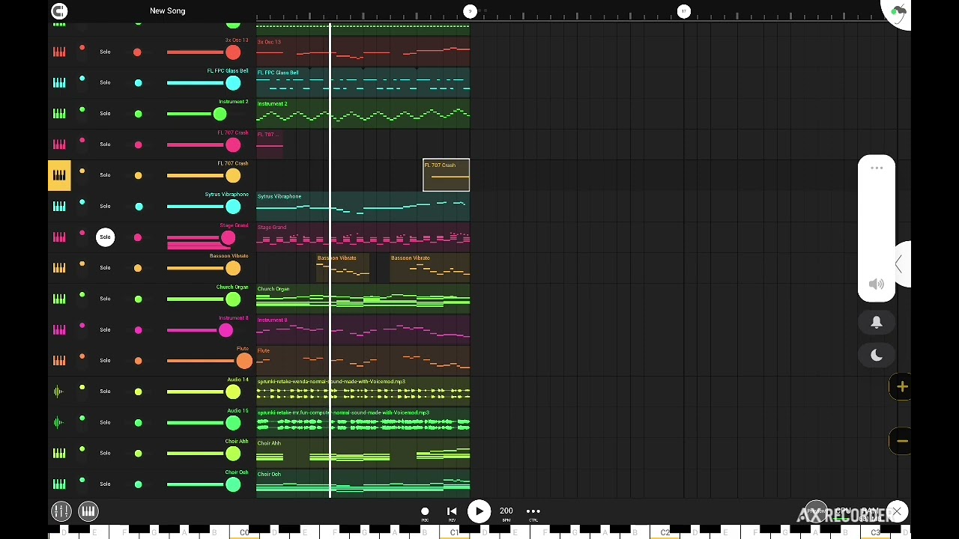Tap the moon night-mode icon
959x539 pixels.
[x=877, y=356]
